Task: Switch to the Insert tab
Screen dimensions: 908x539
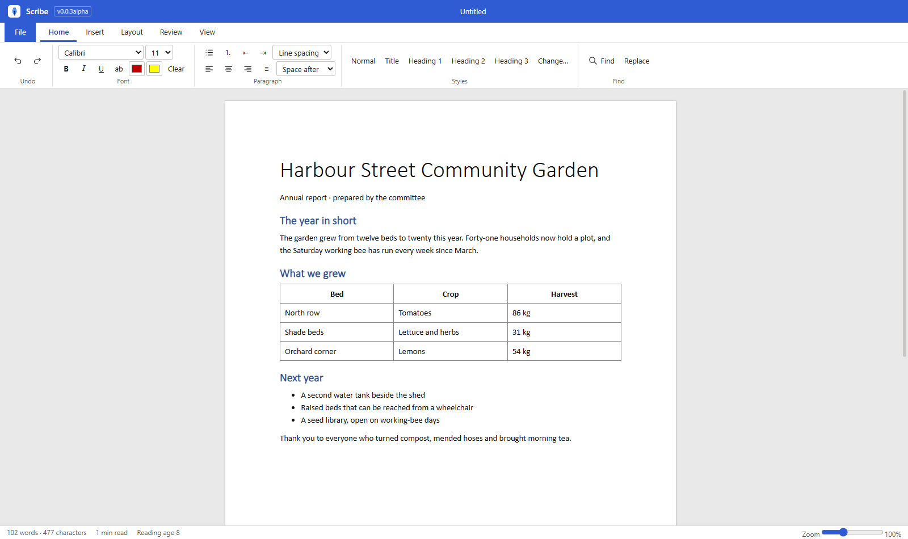Action: [x=95, y=32]
